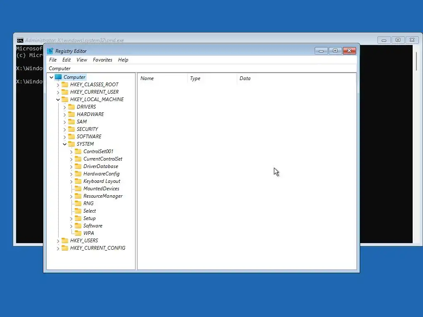Expand the lowercase Software subkey chevron

(71, 226)
